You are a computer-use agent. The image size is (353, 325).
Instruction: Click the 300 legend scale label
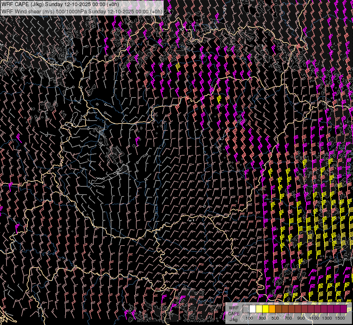click(x=262, y=318)
